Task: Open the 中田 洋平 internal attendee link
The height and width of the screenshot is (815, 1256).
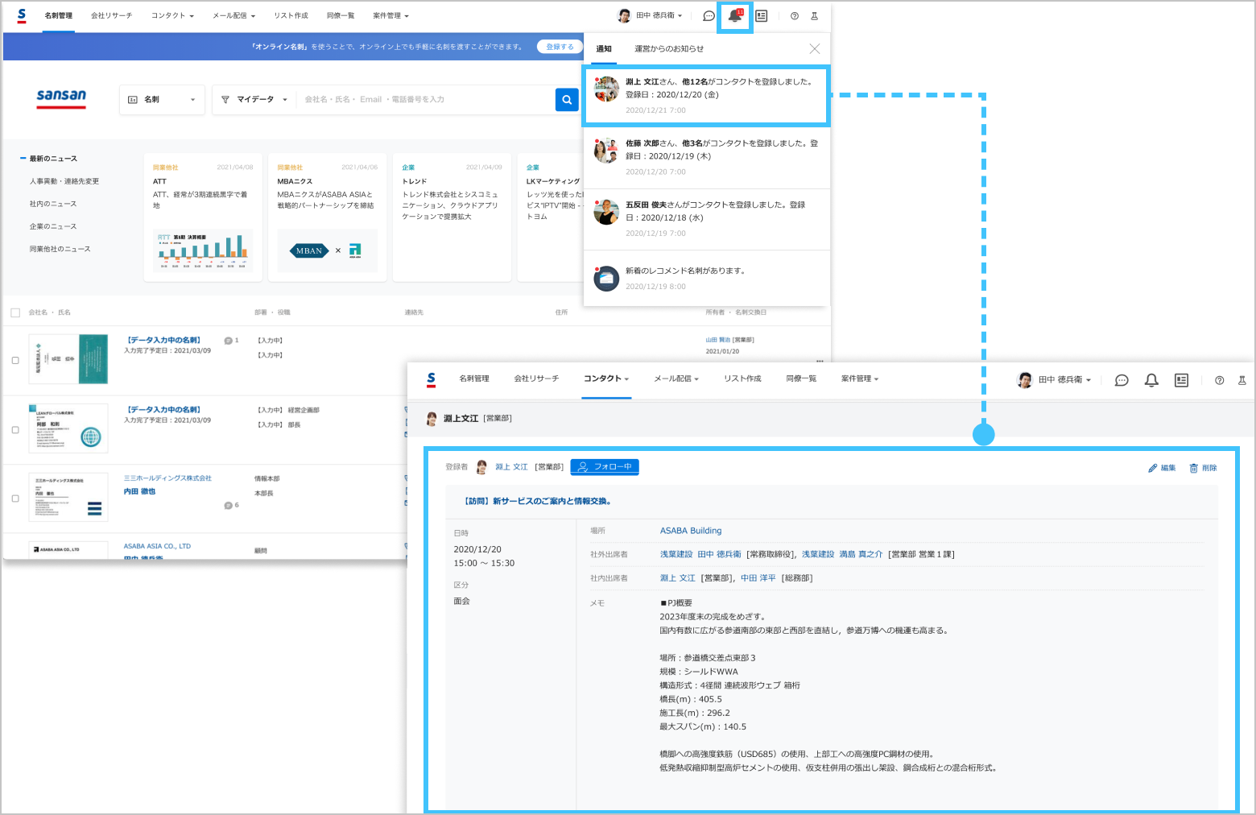Action: pyautogui.click(x=758, y=578)
